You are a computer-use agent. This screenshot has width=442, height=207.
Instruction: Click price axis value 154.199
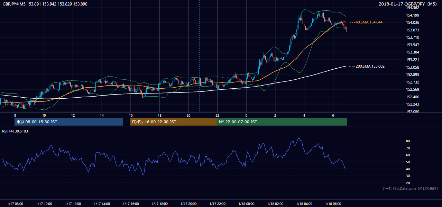(x=413, y=15)
